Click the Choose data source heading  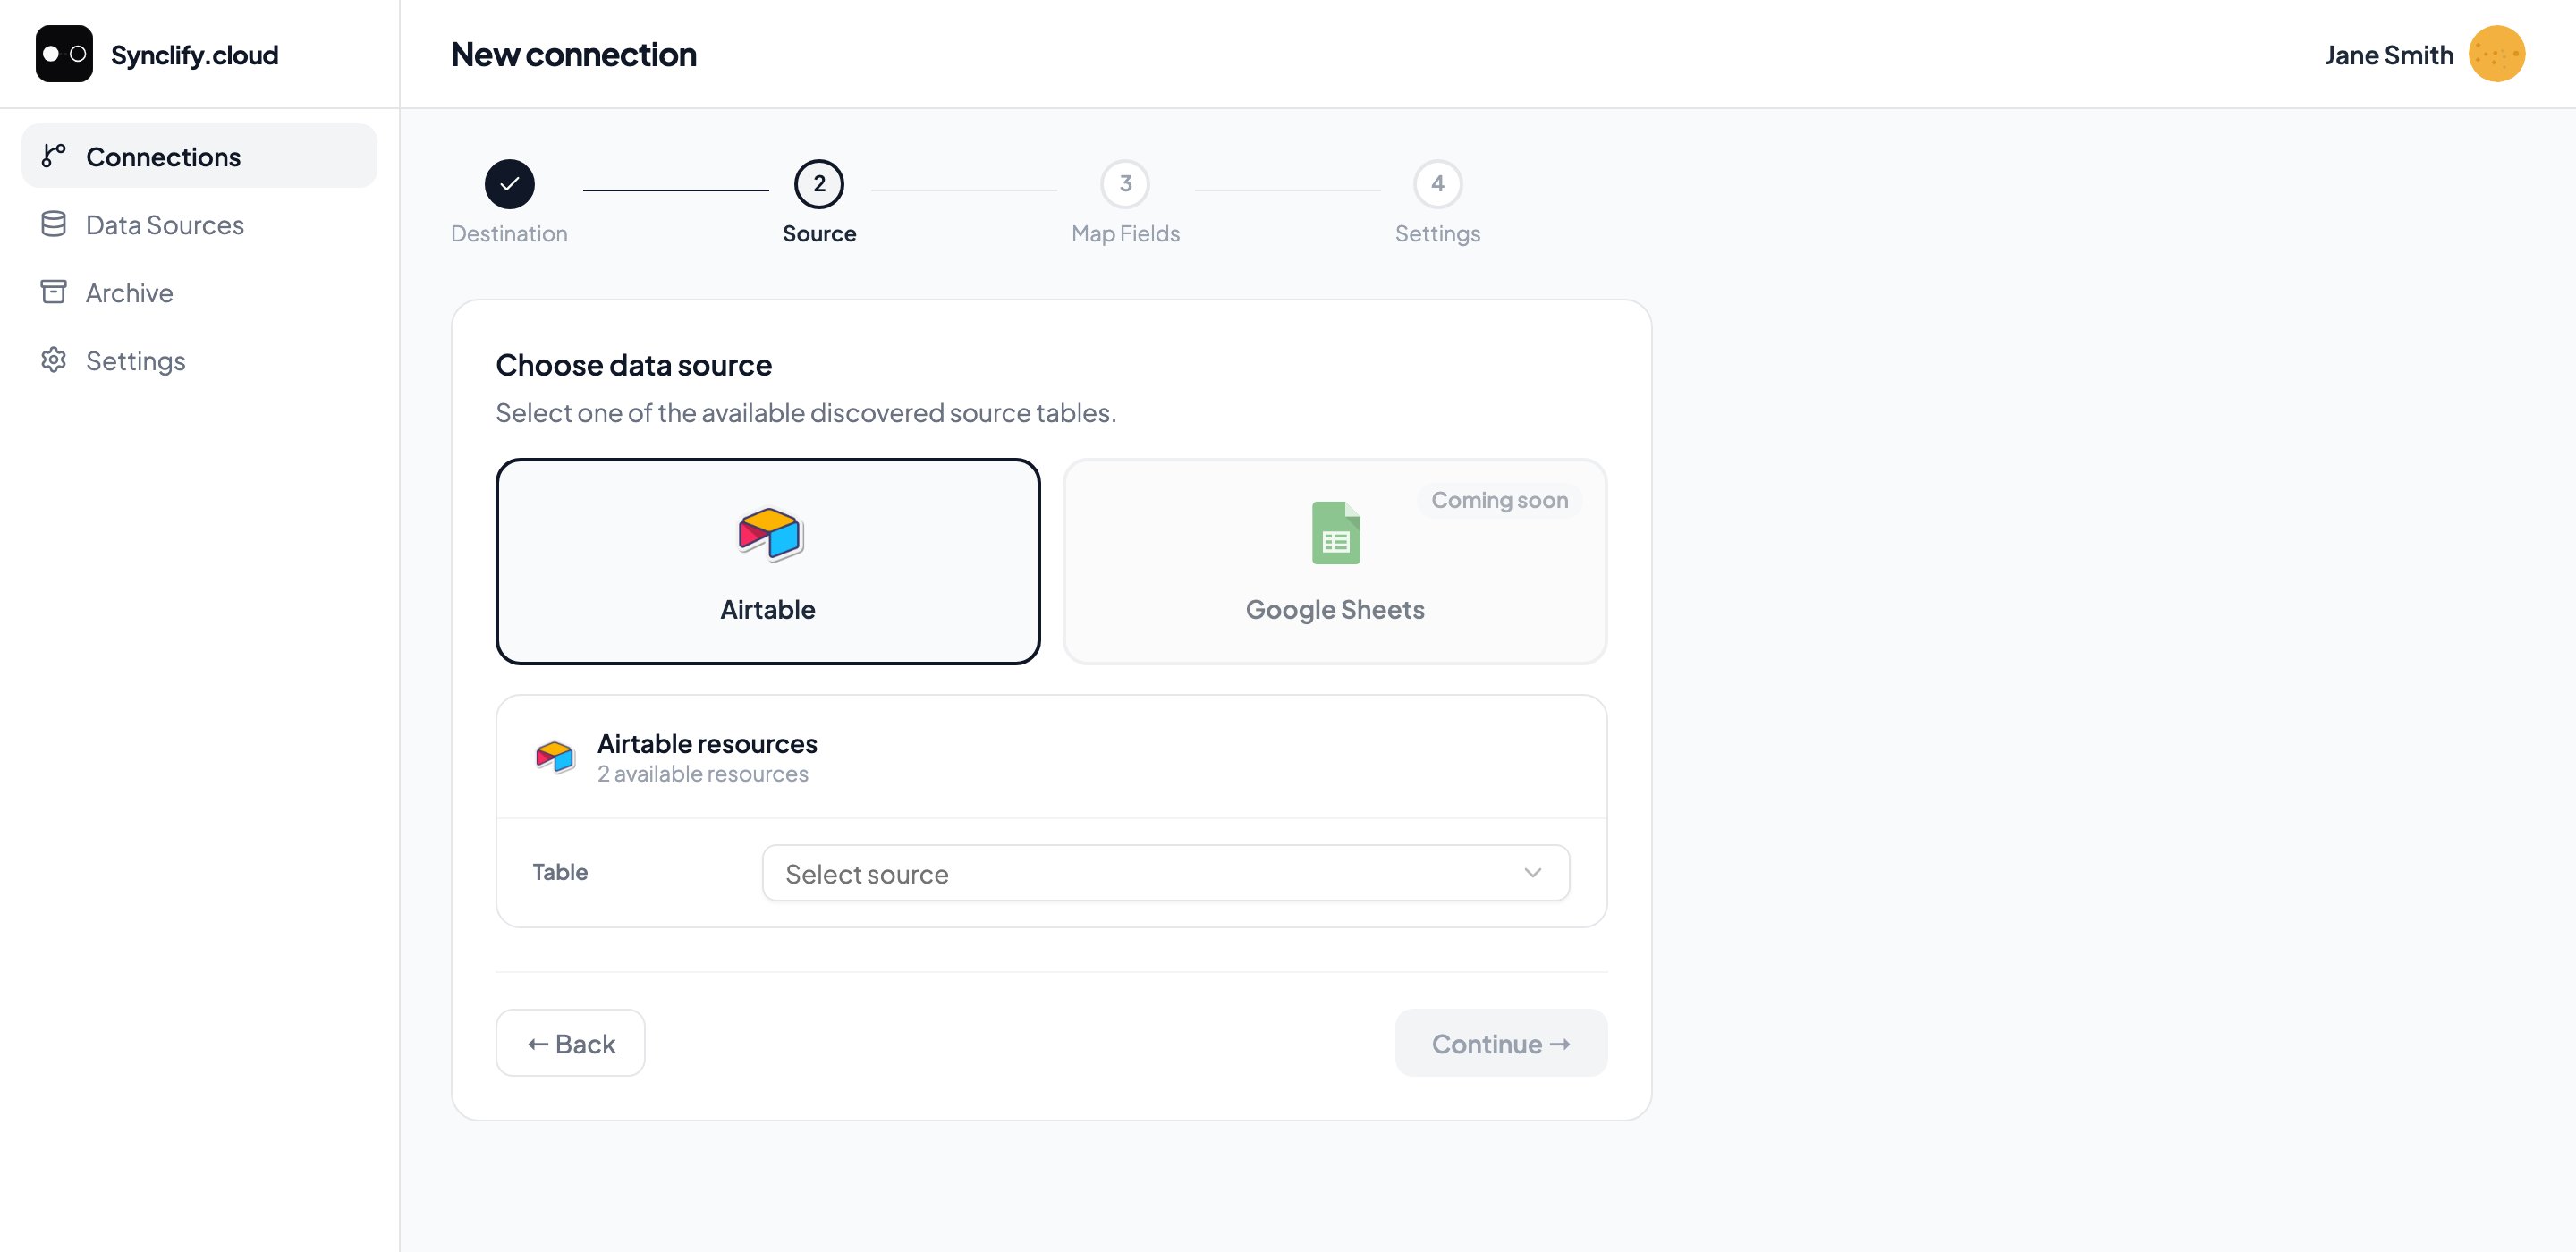[x=634, y=365]
